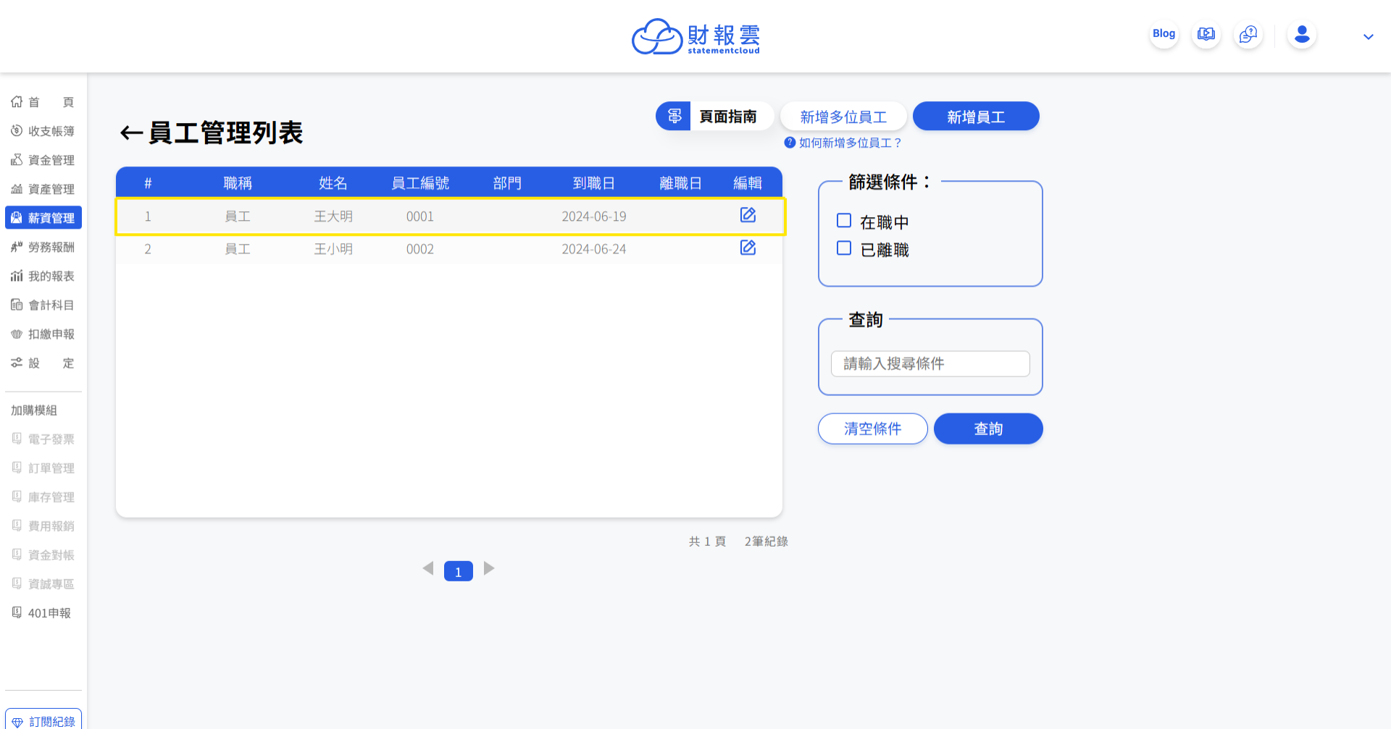
Task: Go to next page arrow in pagination
Action: [489, 568]
